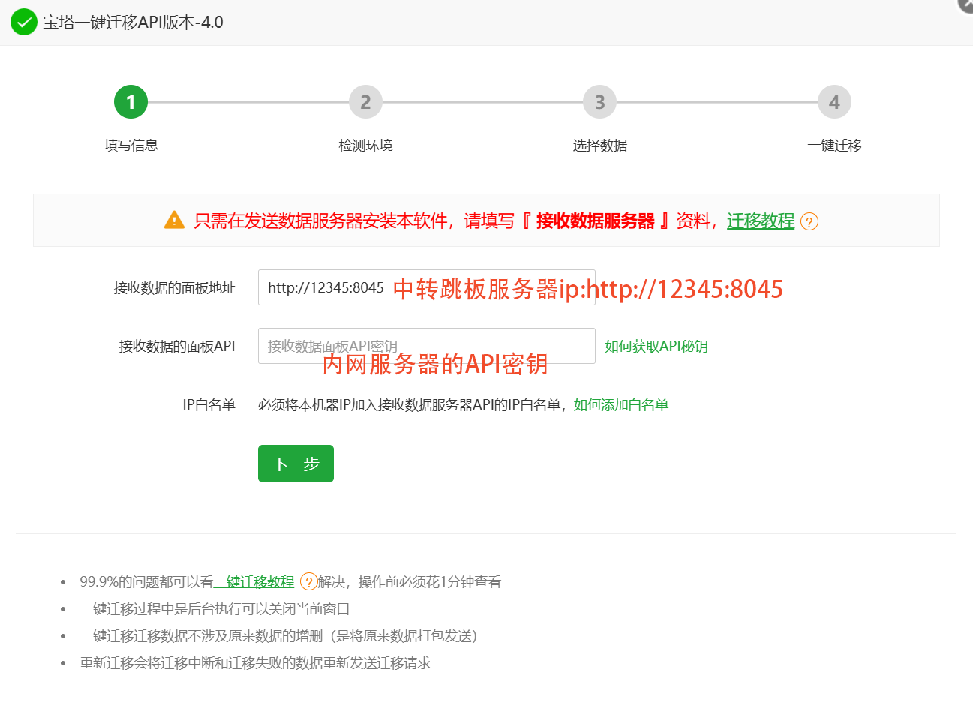Click the 一键迁移 step label
Image resolution: width=973 pixels, height=727 pixels.
834,146
